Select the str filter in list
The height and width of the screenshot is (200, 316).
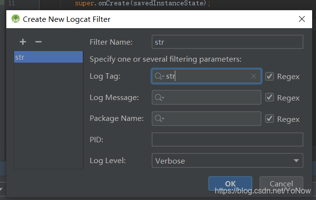(48, 57)
